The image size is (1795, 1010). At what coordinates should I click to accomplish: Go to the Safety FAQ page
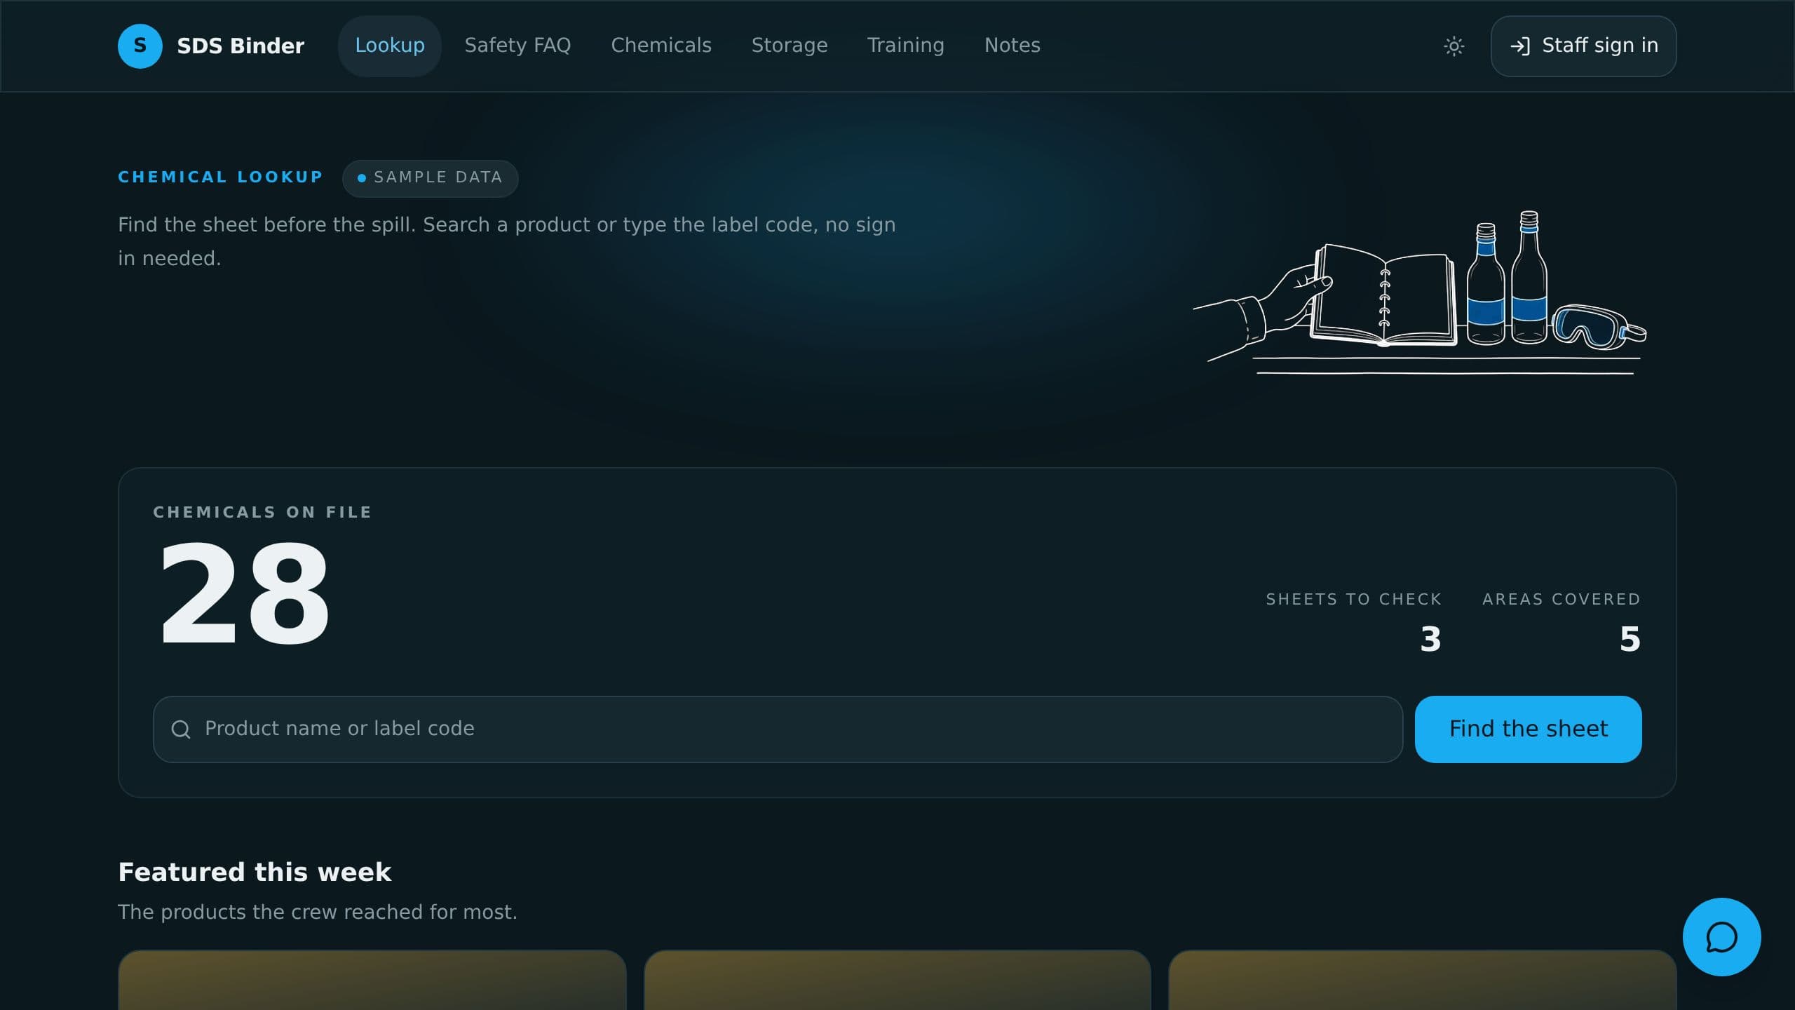point(517,46)
